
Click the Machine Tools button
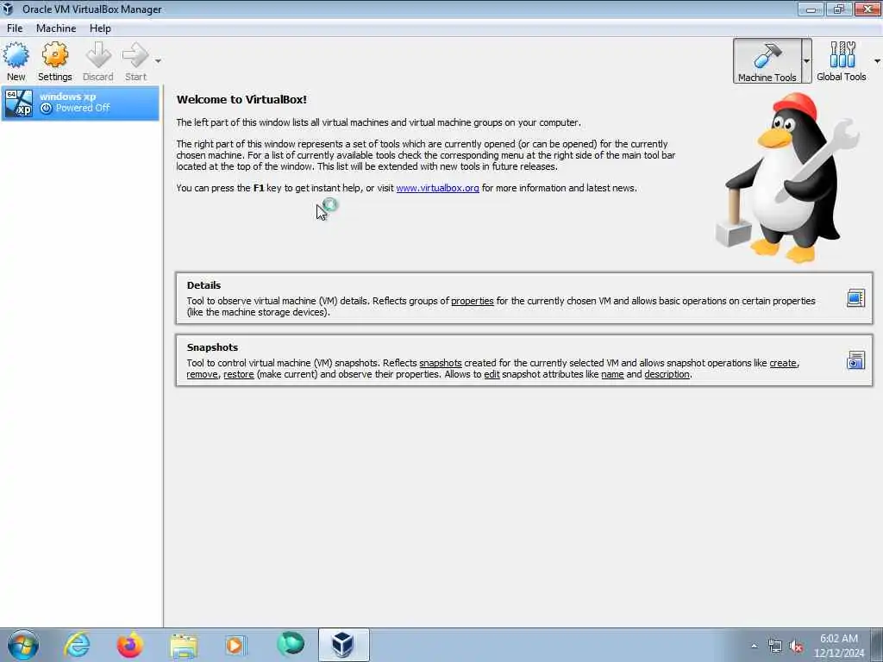coord(767,61)
